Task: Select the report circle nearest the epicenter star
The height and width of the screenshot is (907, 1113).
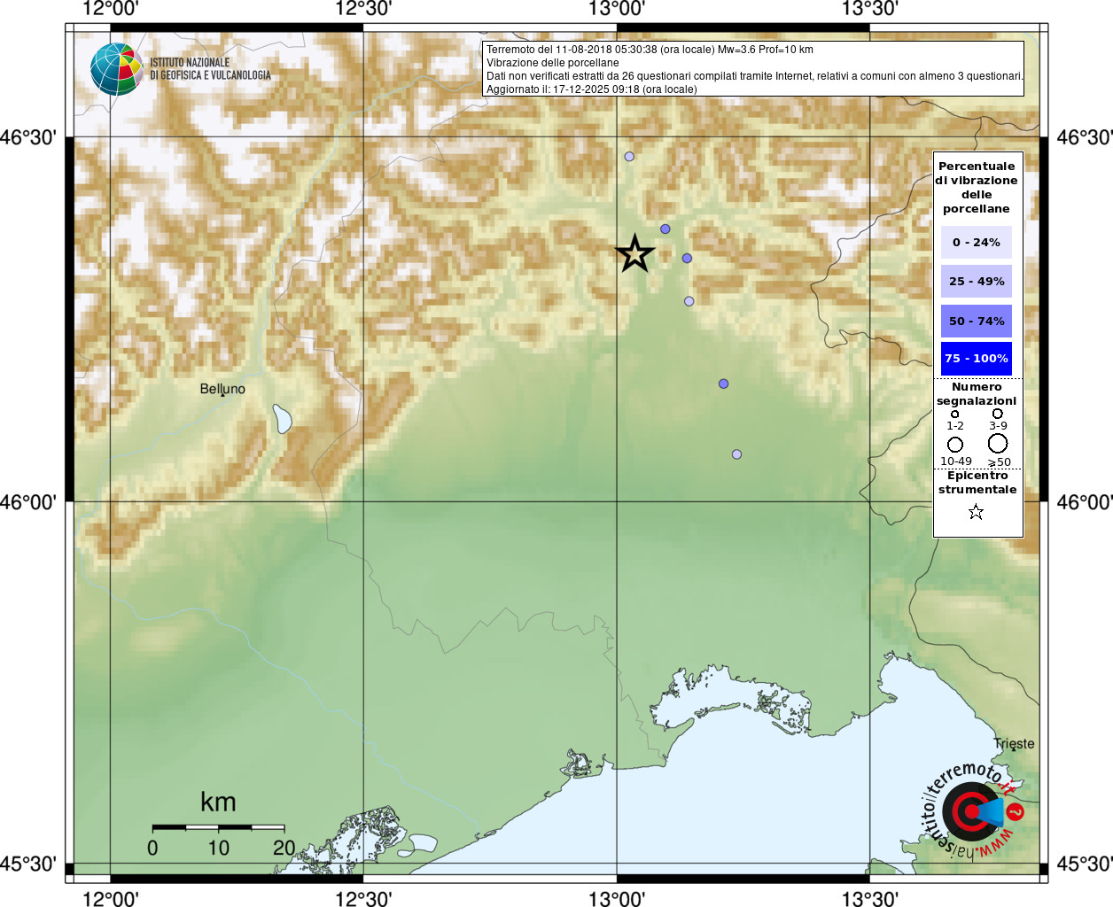Action: pyautogui.click(x=665, y=229)
